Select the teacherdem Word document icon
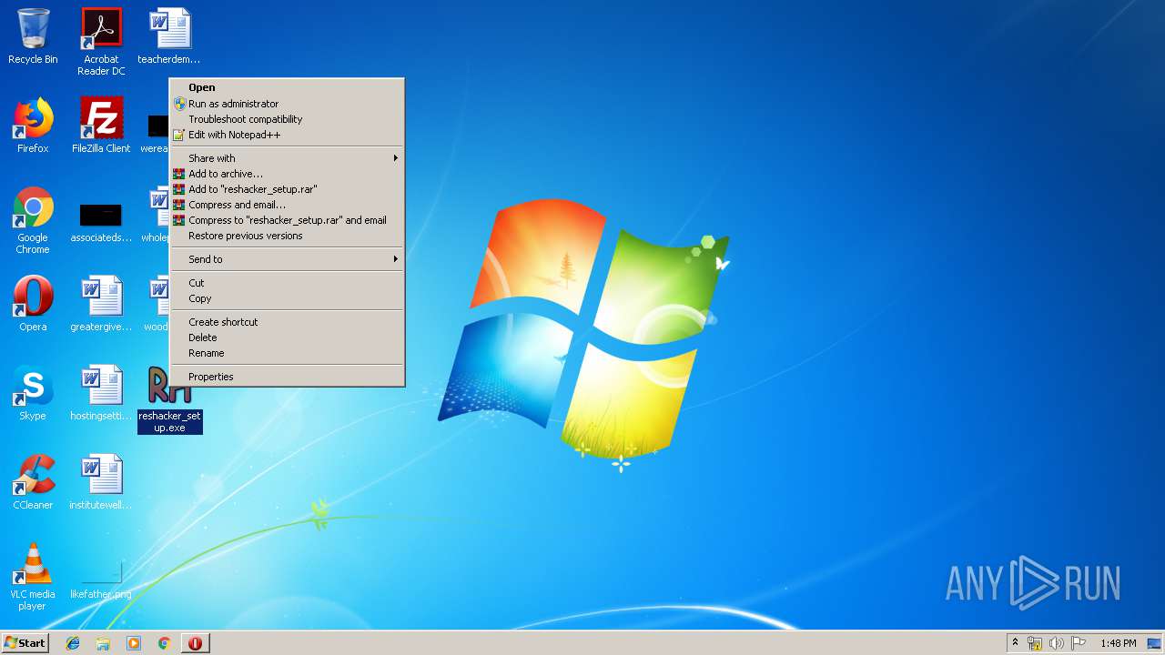The image size is (1165, 655). (169, 36)
